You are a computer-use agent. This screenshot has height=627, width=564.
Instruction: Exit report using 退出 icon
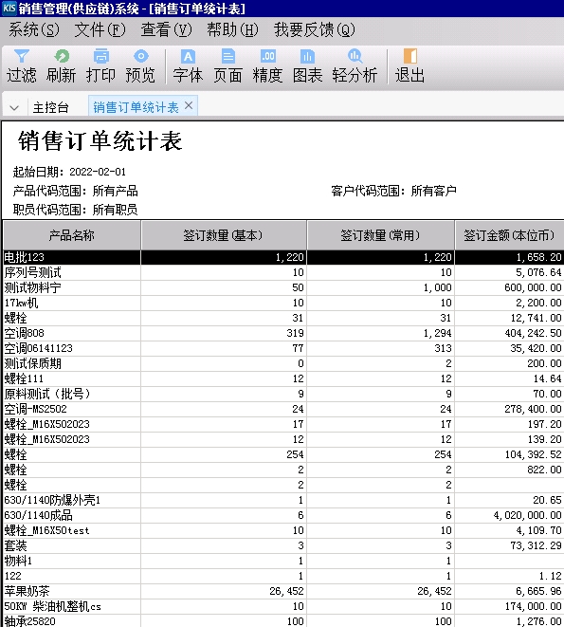(409, 66)
